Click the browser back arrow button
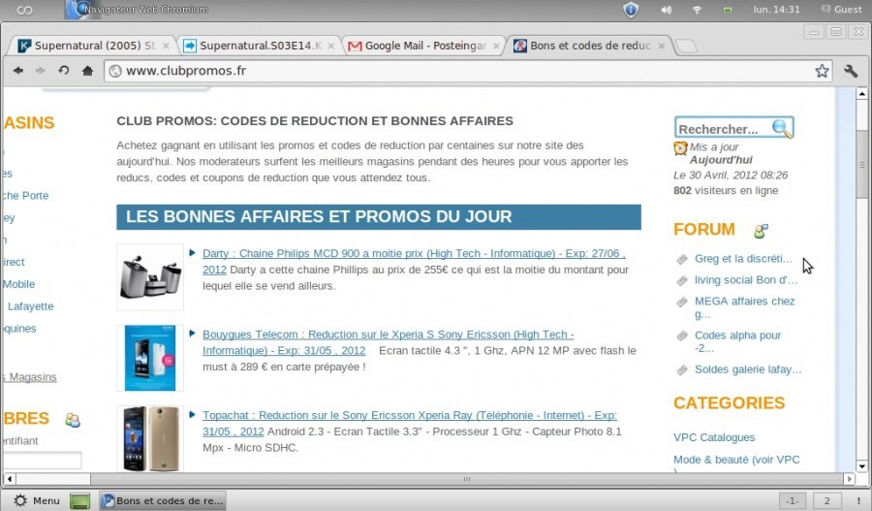The height and width of the screenshot is (511, 872). click(17, 71)
